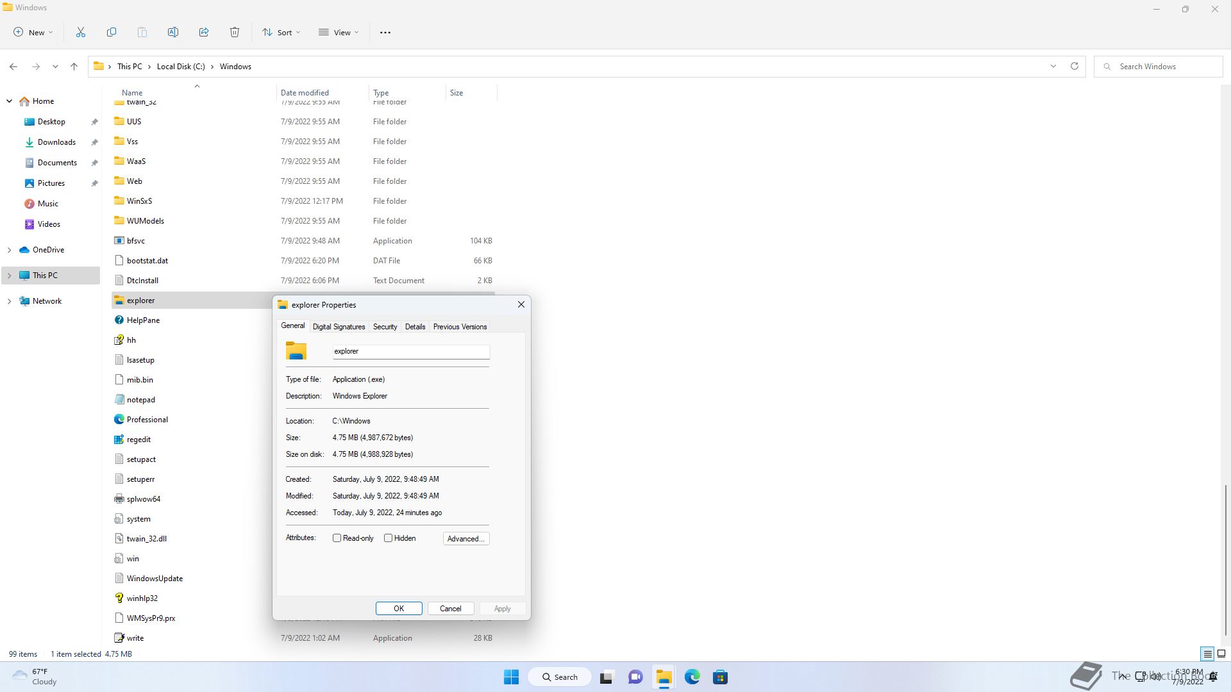
Task: Click the Rename icon in toolbar
Action: [173, 32]
